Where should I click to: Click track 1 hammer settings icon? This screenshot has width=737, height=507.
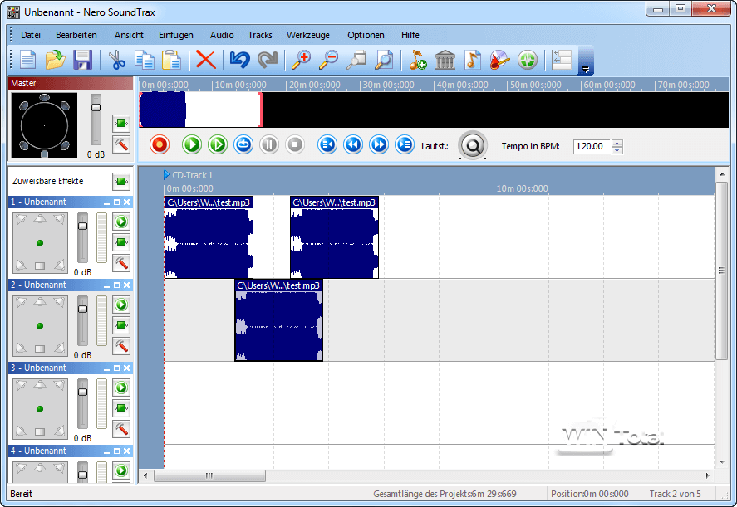[x=121, y=263]
